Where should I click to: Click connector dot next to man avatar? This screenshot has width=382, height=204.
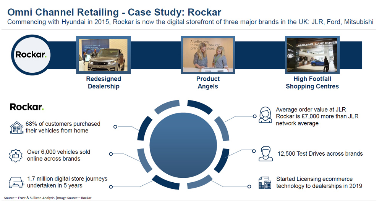254,151
